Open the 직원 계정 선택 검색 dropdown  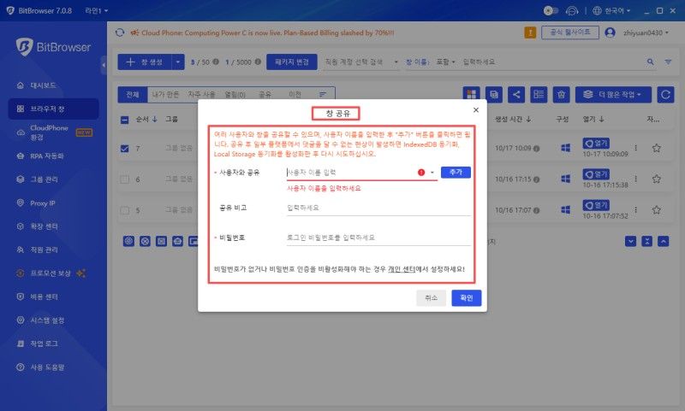tap(361, 62)
